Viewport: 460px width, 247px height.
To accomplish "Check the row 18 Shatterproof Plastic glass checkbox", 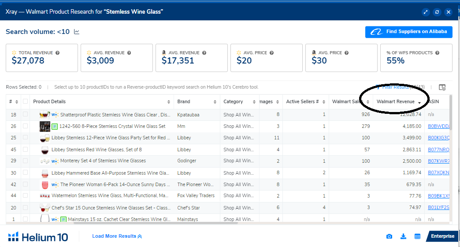I will coord(25,115).
